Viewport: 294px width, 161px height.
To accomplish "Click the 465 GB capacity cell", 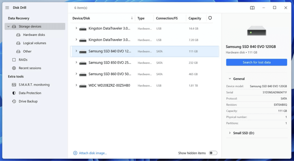I will tap(193, 74).
